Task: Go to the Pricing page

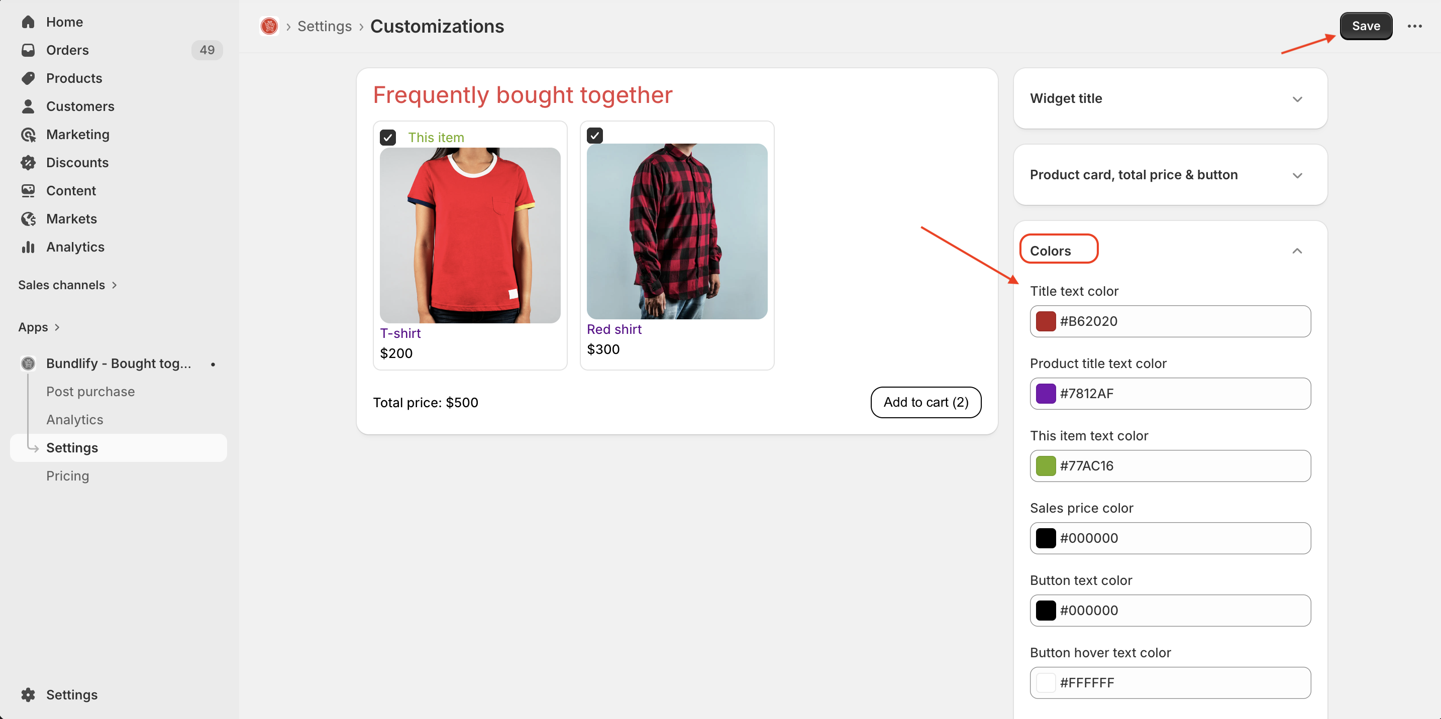Action: (68, 476)
